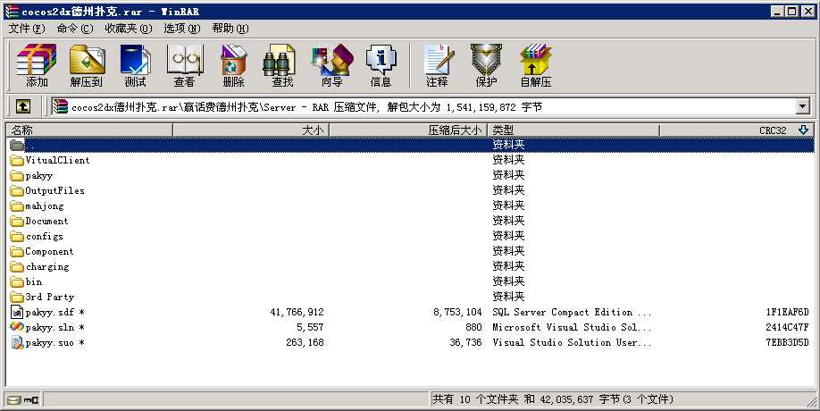Select the pakyy.sdf file name
This screenshot has height=411, width=820.
point(54,312)
